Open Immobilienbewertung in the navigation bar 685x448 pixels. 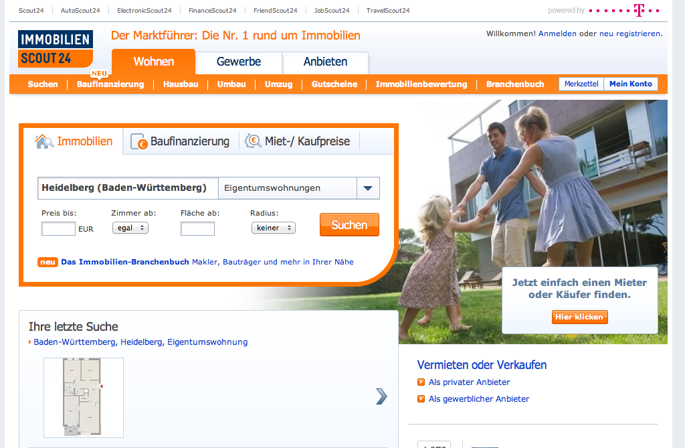pos(421,84)
